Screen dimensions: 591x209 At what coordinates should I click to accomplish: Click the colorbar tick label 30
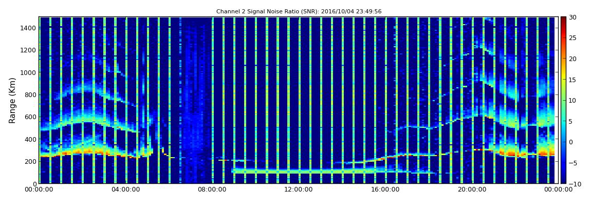click(x=573, y=17)
